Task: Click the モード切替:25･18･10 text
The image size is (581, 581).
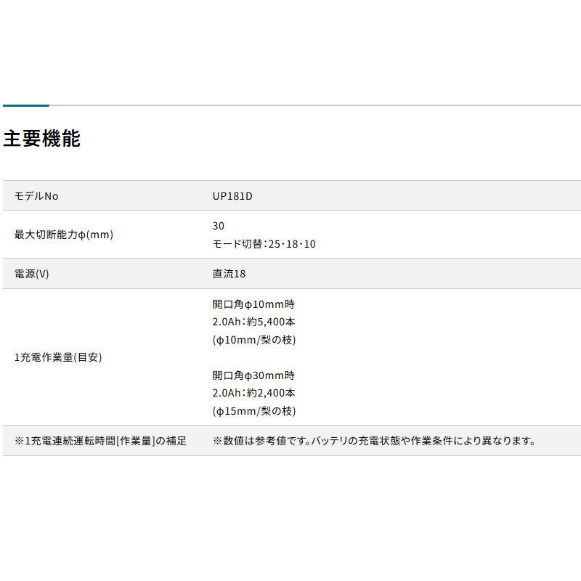Action: pos(264,244)
